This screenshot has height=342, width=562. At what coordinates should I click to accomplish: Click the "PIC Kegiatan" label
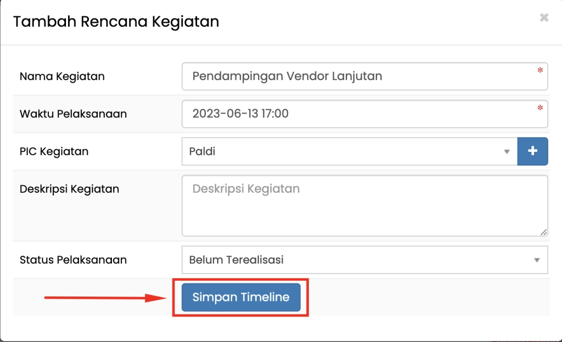[x=54, y=151]
